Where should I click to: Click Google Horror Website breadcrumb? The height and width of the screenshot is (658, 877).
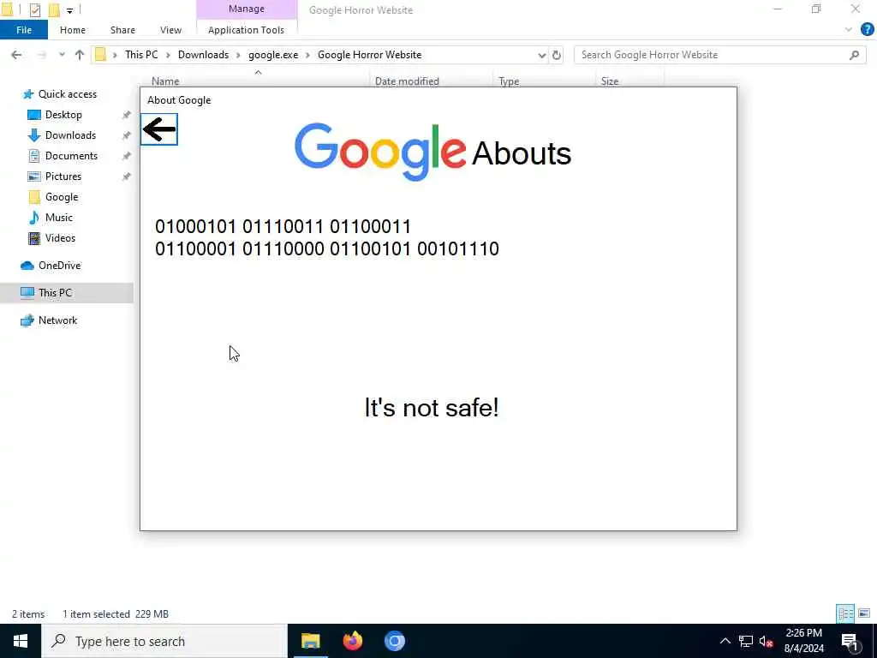[x=370, y=55]
